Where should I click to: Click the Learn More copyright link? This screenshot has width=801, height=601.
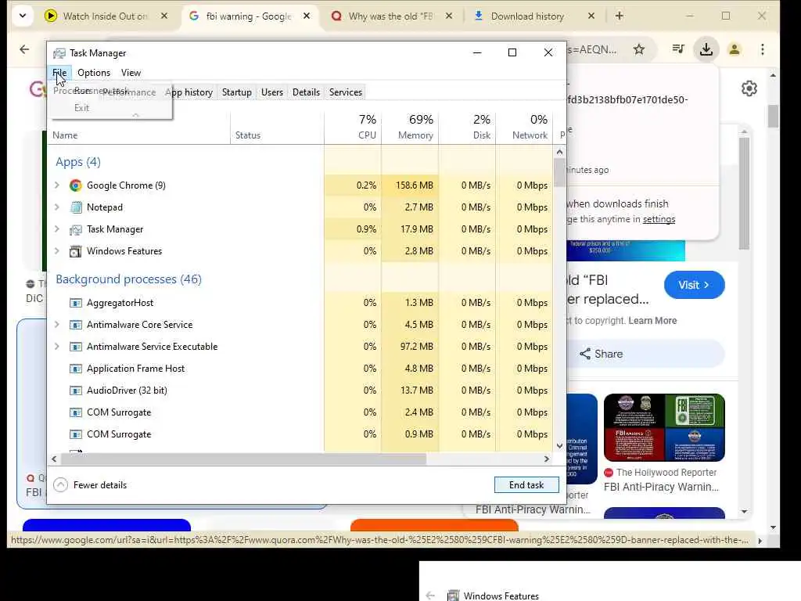coord(652,321)
